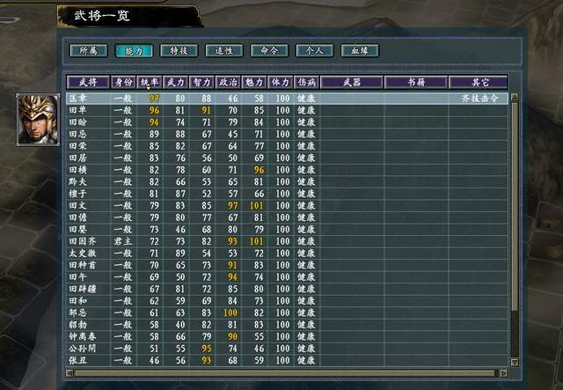Image resolution: width=563 pixels, height=390 pixels.
Task: Show the 血缘 tab
Action: click(x=360, y=51)
